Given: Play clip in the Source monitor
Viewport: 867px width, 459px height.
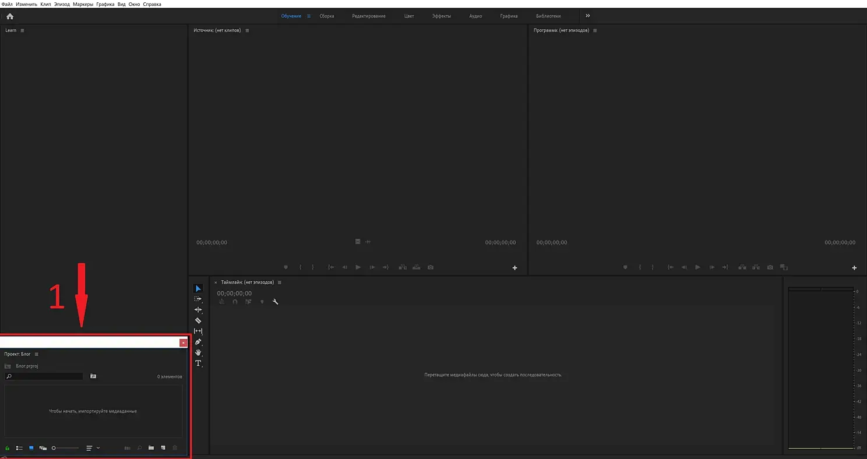Looking at the screenshot, I should tap(358, 267).
